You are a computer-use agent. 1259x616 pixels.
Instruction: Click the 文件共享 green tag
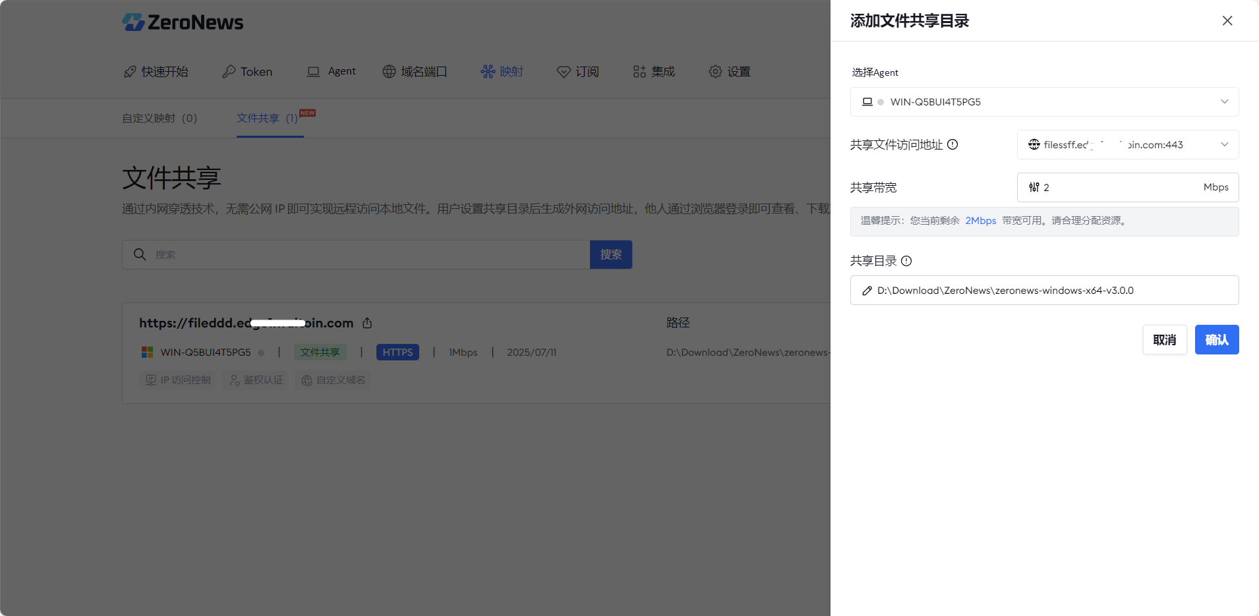click(x=320, y=352)
